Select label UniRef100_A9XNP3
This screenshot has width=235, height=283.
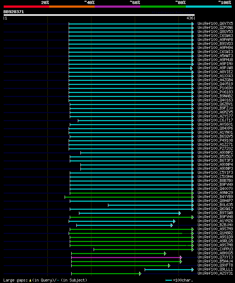tap(215, 169)
